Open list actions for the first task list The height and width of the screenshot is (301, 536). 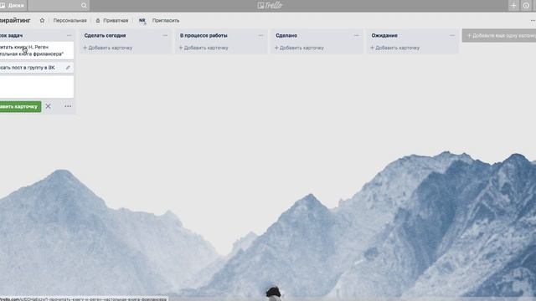[x=70, y=35]
